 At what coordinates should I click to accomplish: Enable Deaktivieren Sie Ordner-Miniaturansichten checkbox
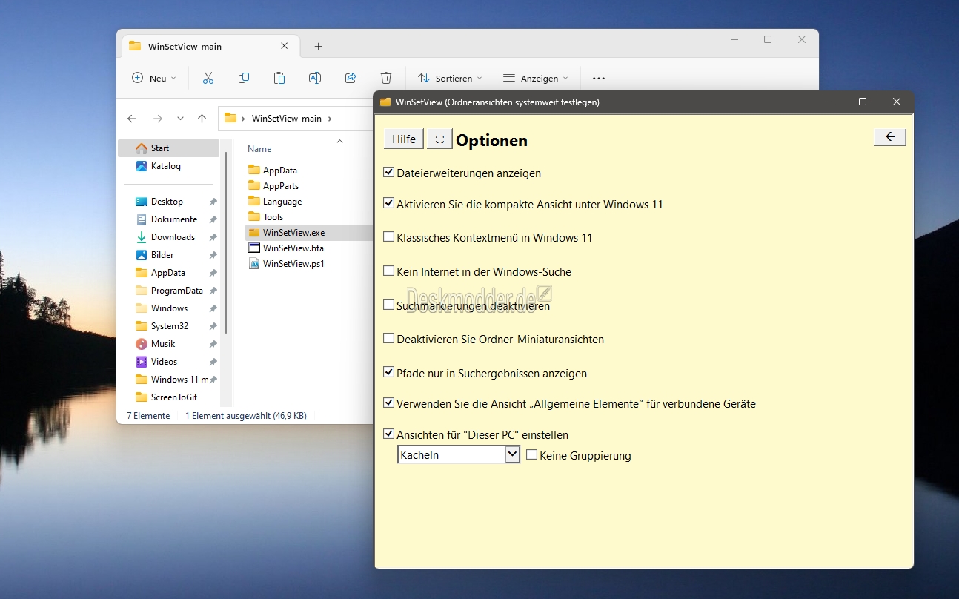tap(388, 338)
